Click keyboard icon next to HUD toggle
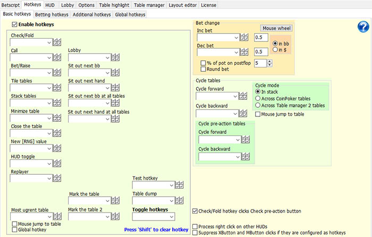 [x=57, y=164]
